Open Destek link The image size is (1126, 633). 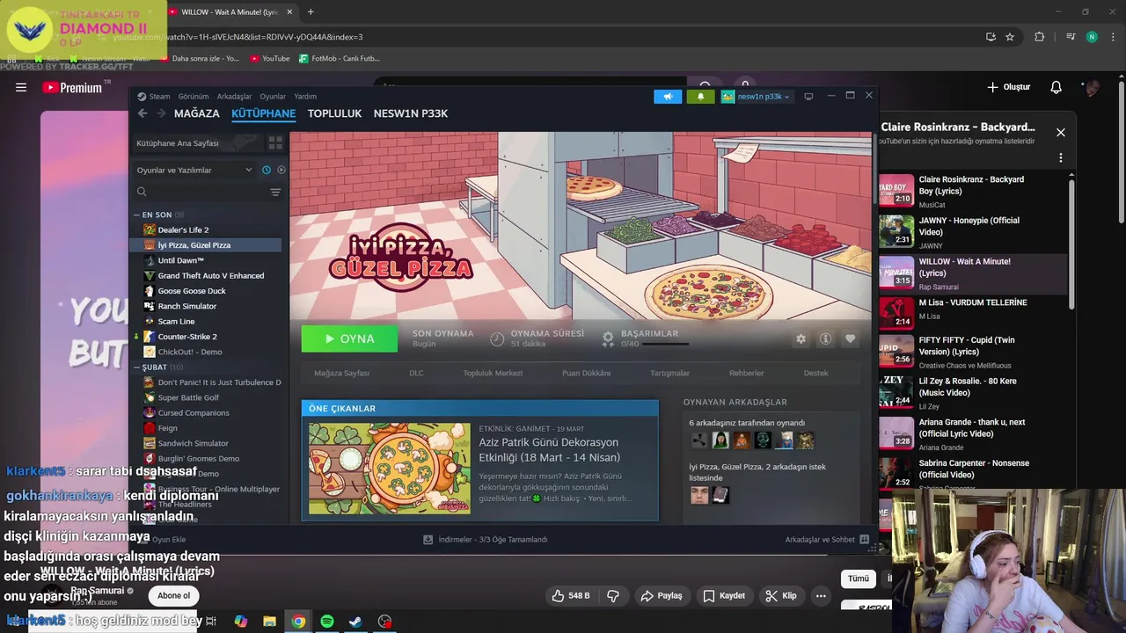point(815,373)
